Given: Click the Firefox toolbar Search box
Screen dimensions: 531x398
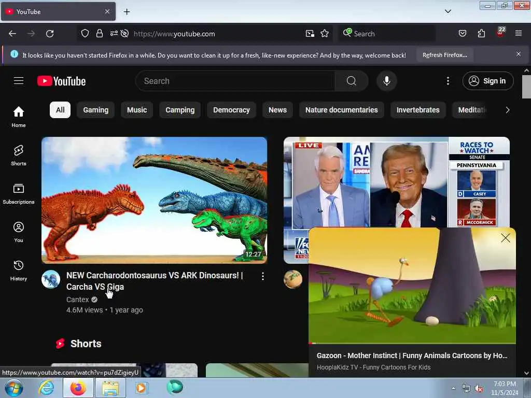Looking at the screenshot, I should pos(387,34).
